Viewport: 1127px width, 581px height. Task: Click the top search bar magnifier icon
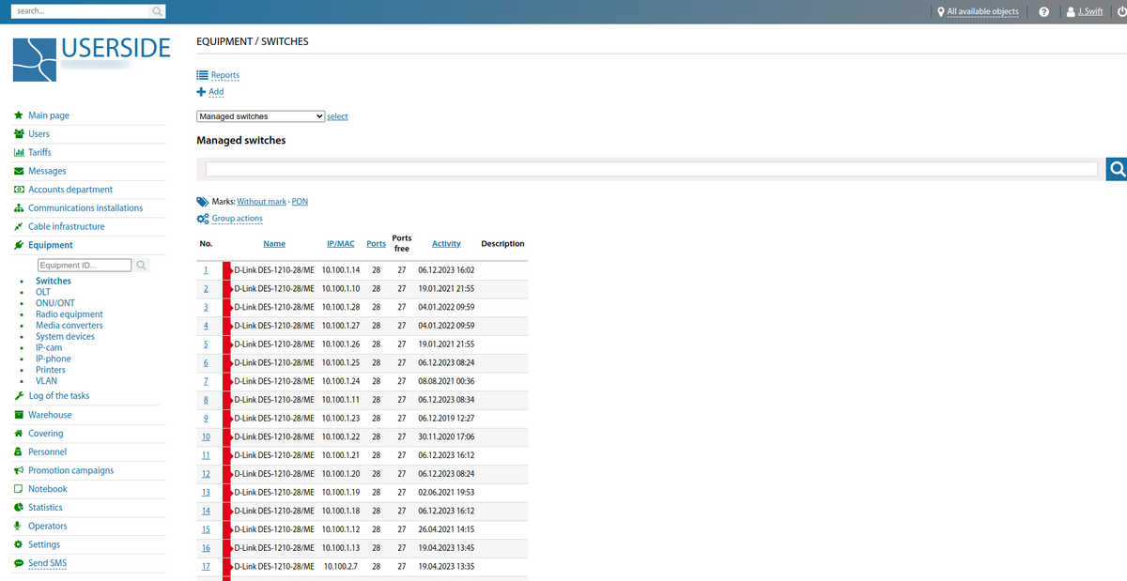[158, 11]
